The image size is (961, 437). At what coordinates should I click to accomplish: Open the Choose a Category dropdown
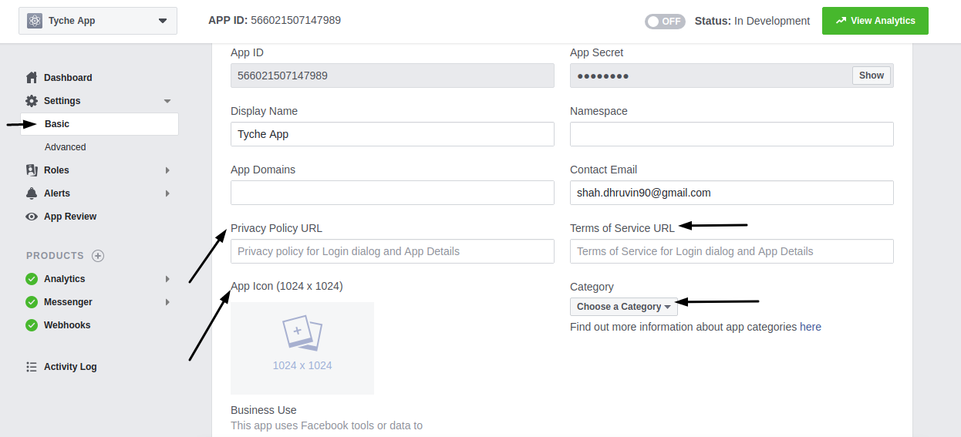click(624, 307)
